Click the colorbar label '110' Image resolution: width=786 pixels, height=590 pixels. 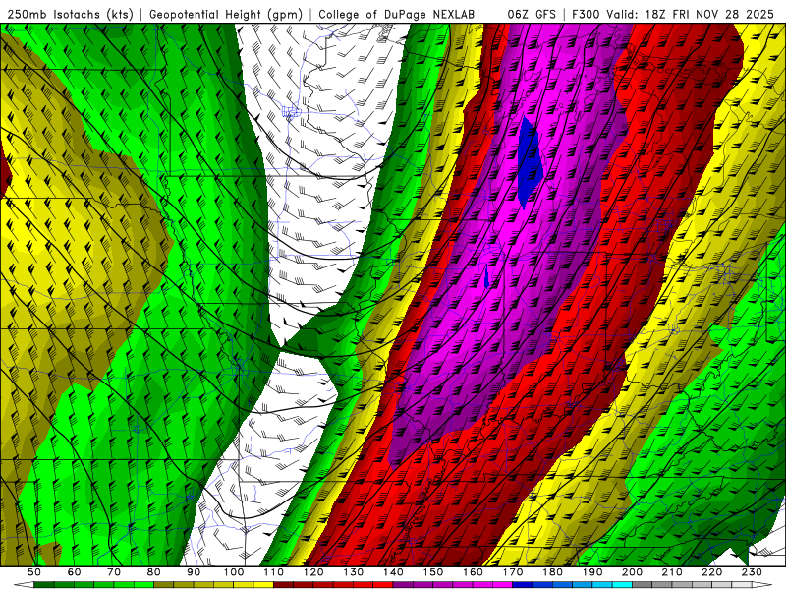pyautogui.click(x=273, y=572)
